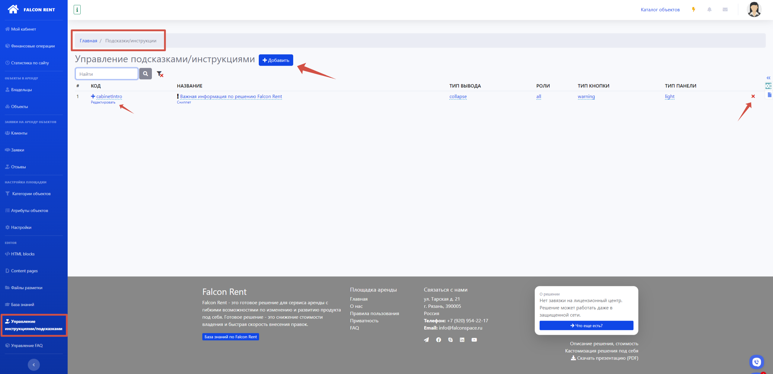773x374 pixels.
Task: Clear the filter with funnel-X icon
Action: [160, 74]
